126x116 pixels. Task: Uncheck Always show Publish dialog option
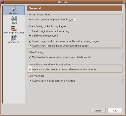(x=30, y=46)
